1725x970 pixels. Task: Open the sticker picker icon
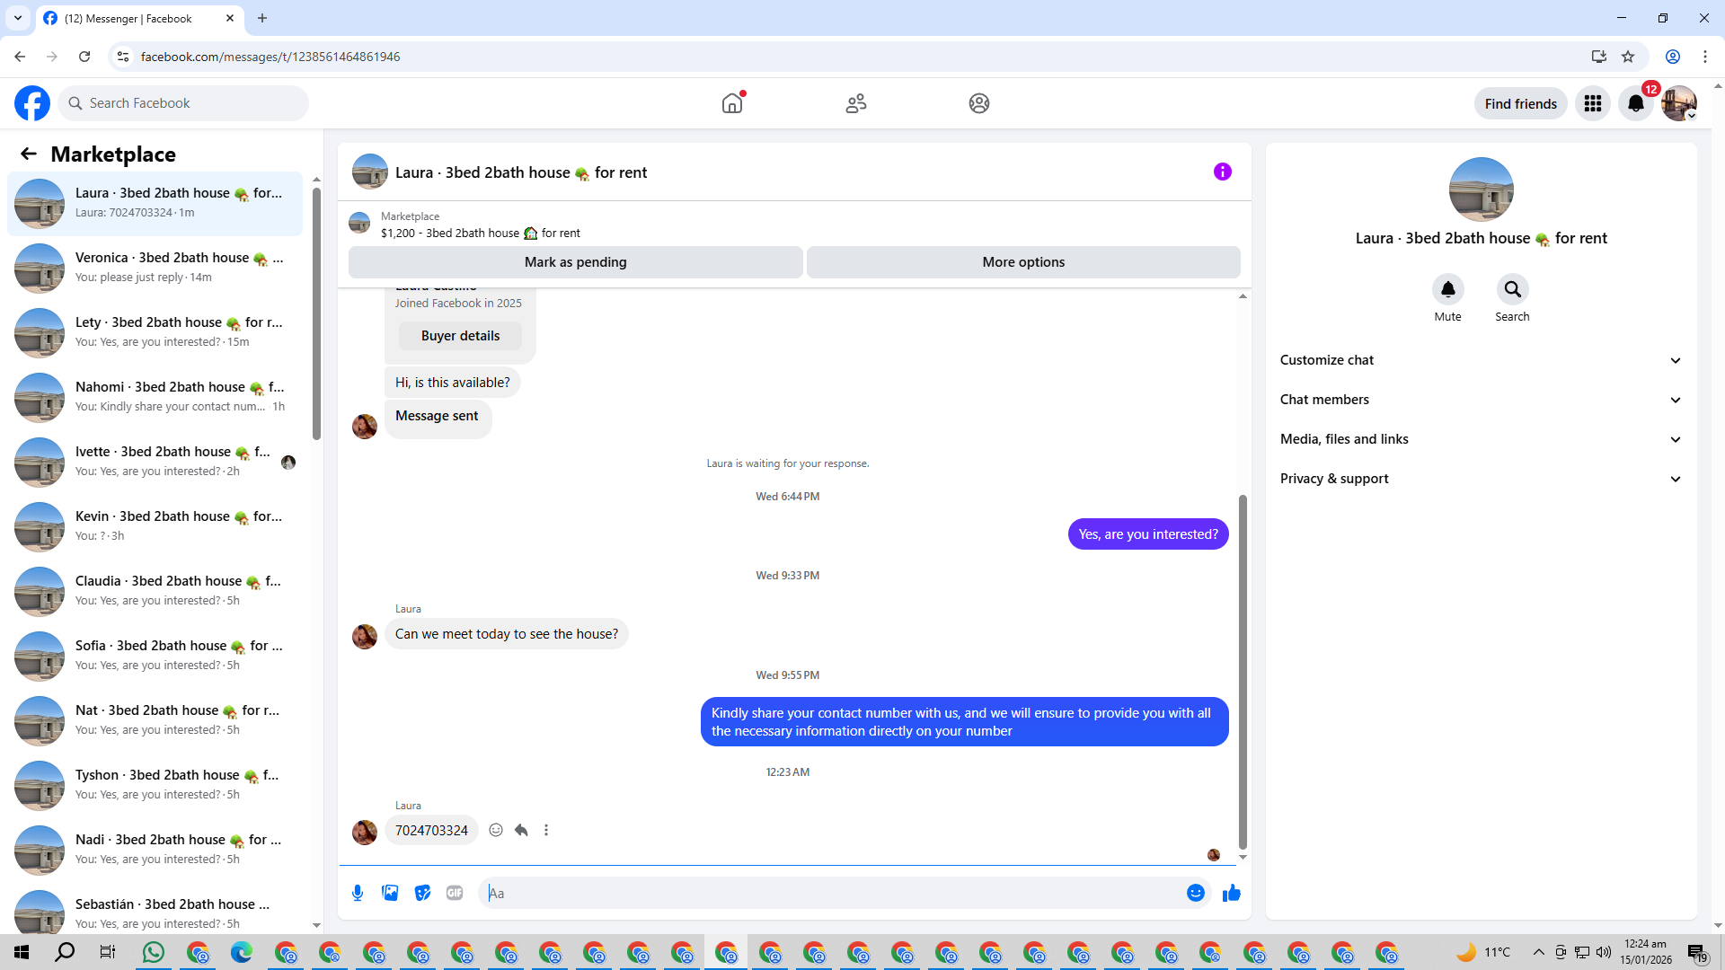pos(422,893)
